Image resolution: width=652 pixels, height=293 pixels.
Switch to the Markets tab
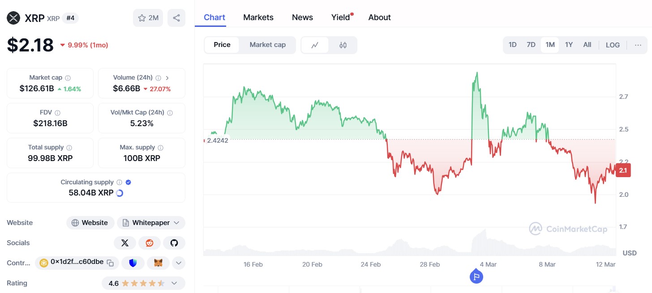[x=258, y=17]
